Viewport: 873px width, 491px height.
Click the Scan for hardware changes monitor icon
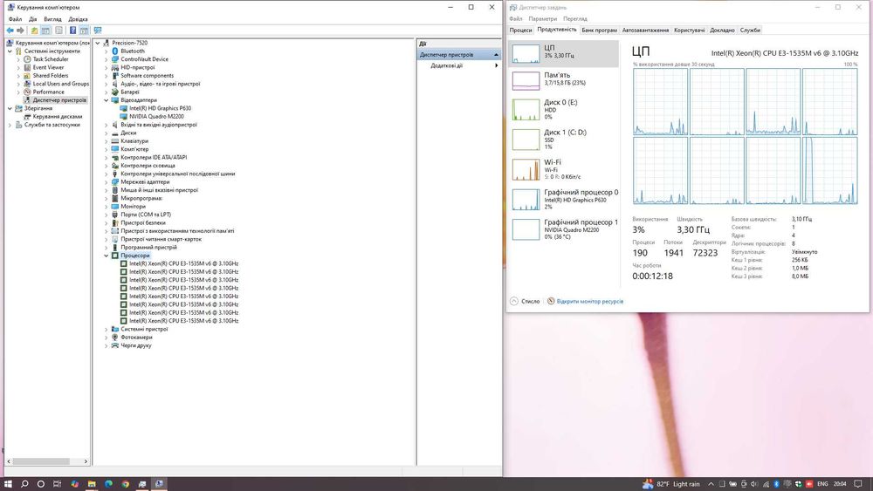[98, 31]
